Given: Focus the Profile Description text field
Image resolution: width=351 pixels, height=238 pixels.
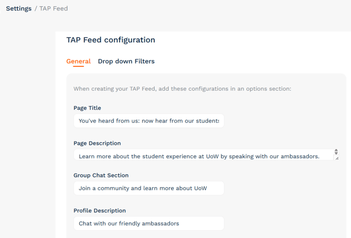Looking at the screenshot, I should 149,223.
